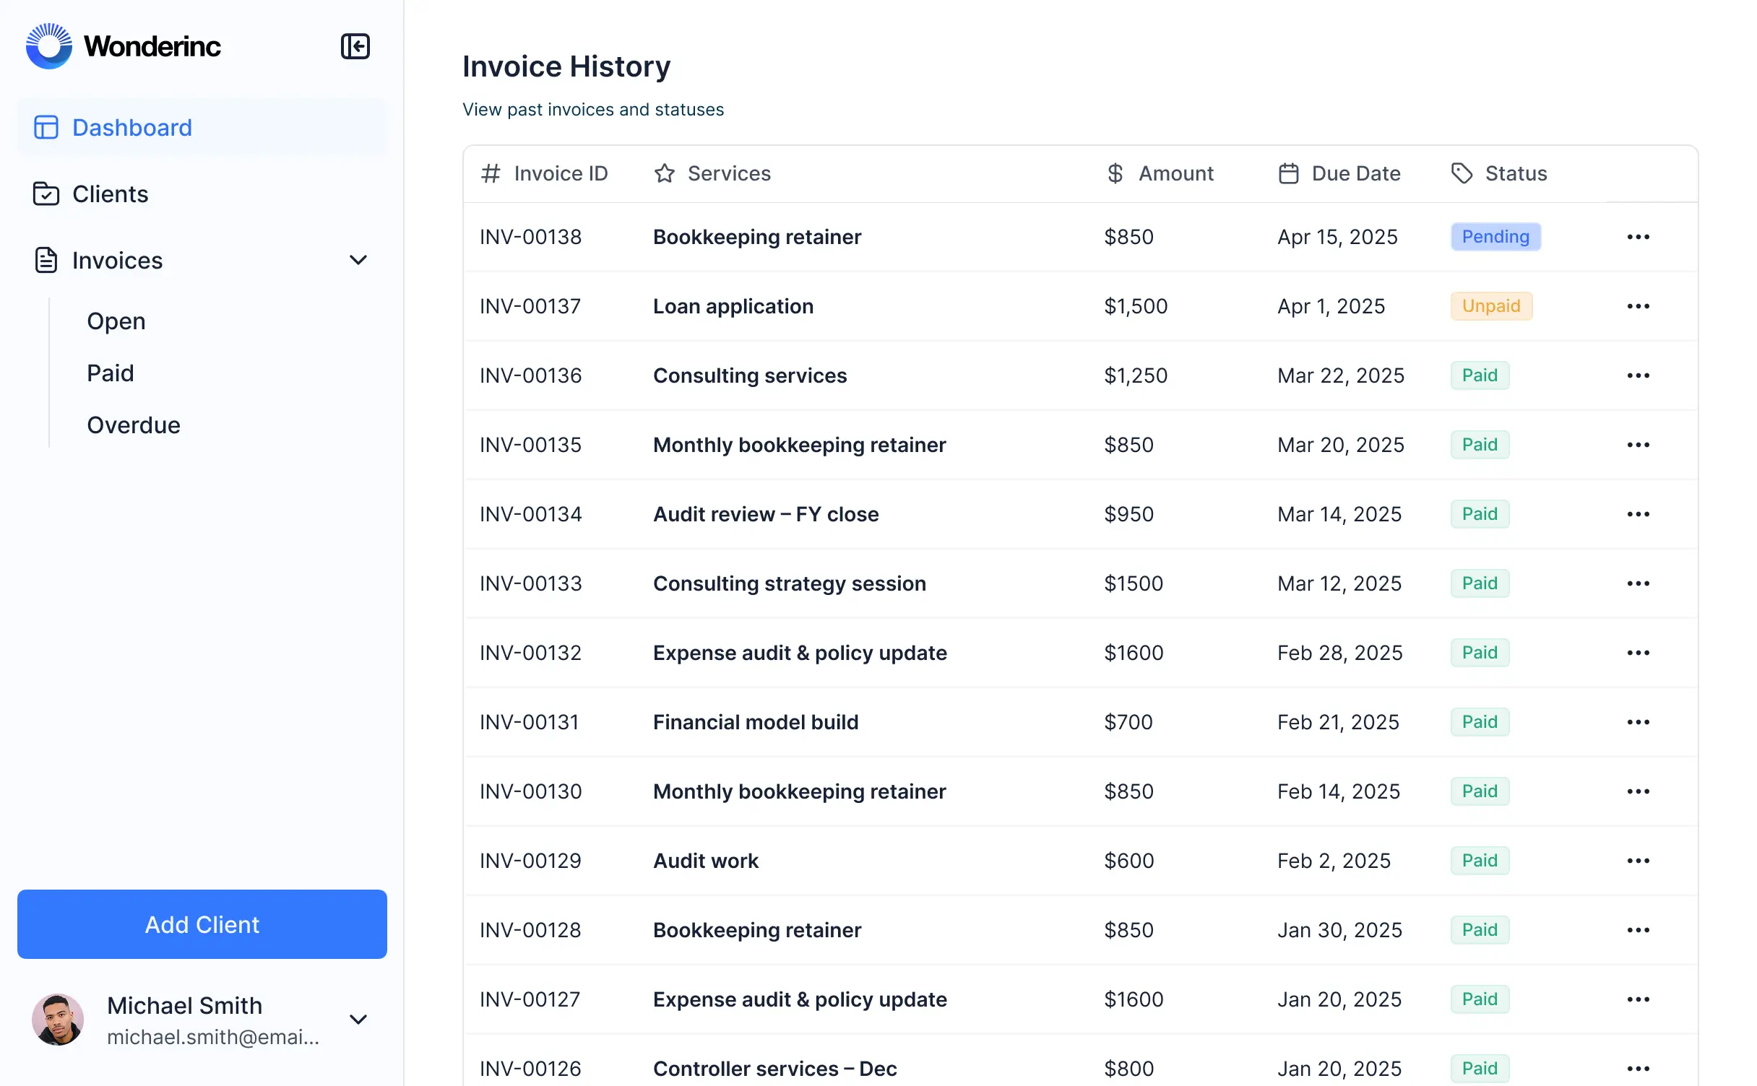Show Paid invoices

point(111,373)
